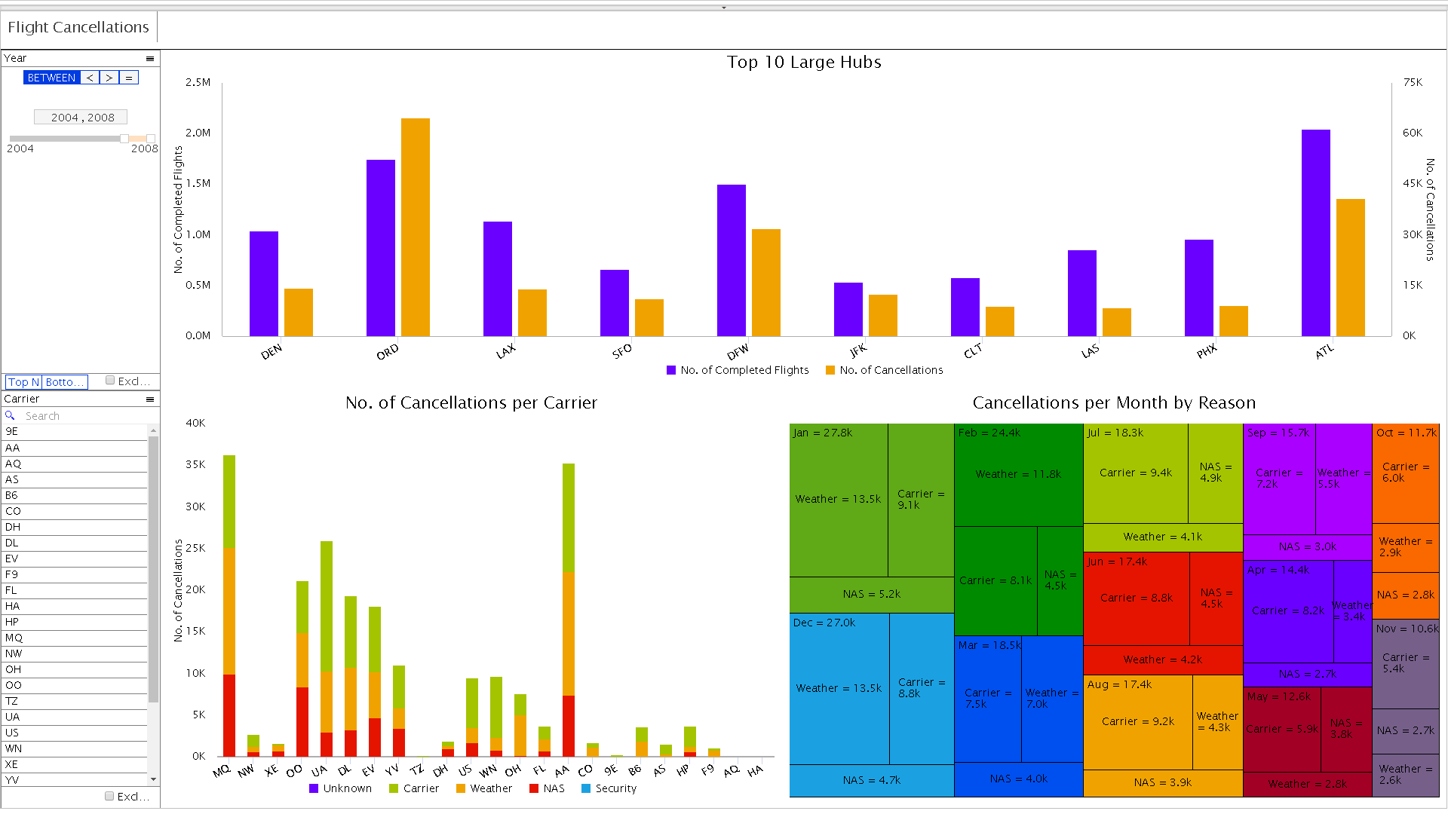Image resolution: width=1448 pixels, height=814 pixels.
Task: Select carrier AQ in the list
Action: pos(74,464)
